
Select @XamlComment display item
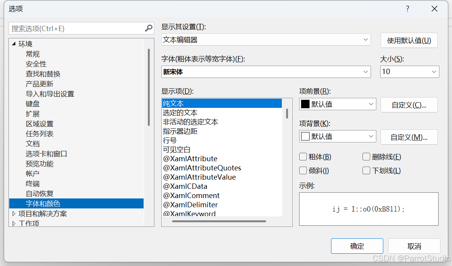coord(191,196)
